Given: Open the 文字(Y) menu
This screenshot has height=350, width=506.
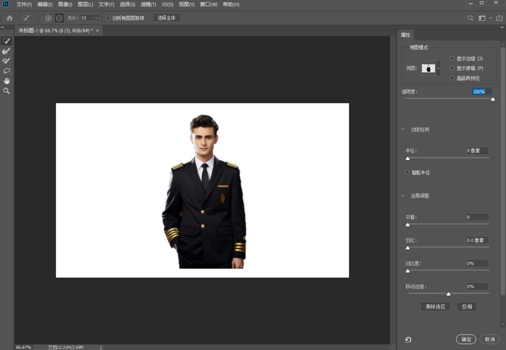Looking at the screenshot, I should tap(106, 4).
